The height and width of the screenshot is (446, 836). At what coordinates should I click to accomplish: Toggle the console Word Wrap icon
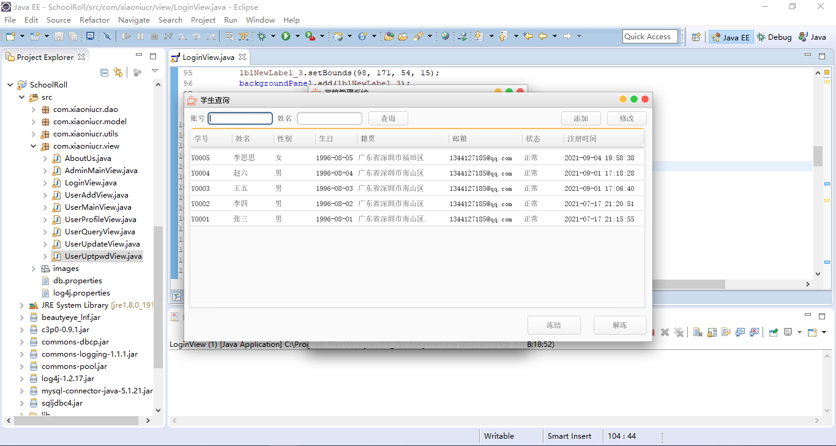tap(726, 332)
